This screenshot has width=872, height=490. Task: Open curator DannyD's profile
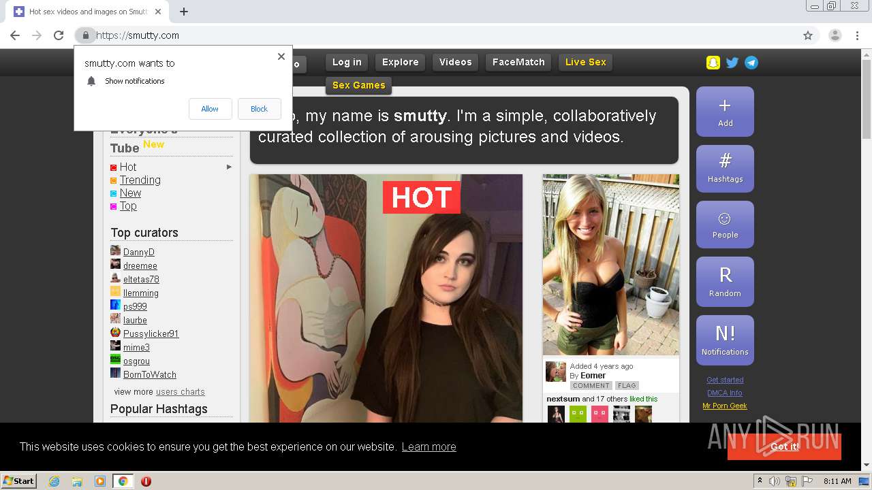click(139, 252)
